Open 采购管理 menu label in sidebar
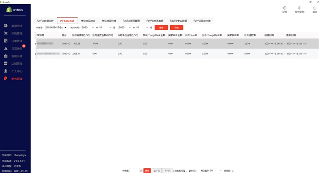Viewport: 319px width, 173px height. click(x=17, y=33)
